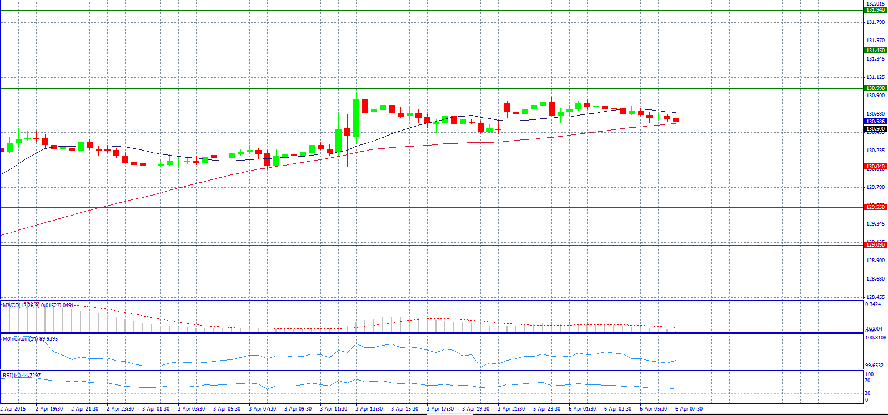The height and width of the screenshot is (415, 888).
Task: Click the 3 Apr 01:30 time label
Action: (x=156, y=409)
